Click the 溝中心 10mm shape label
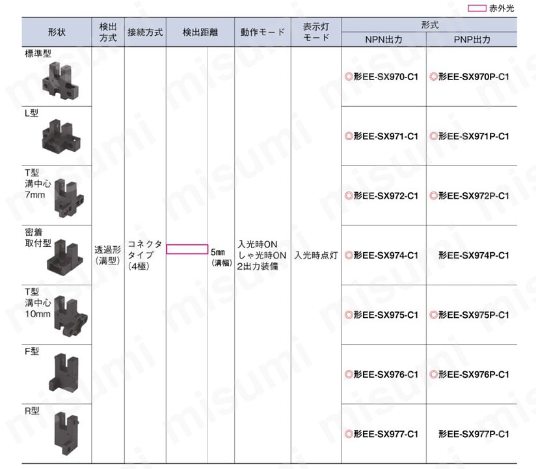Viewport: 536px width, 469px height. coord(38,309)
